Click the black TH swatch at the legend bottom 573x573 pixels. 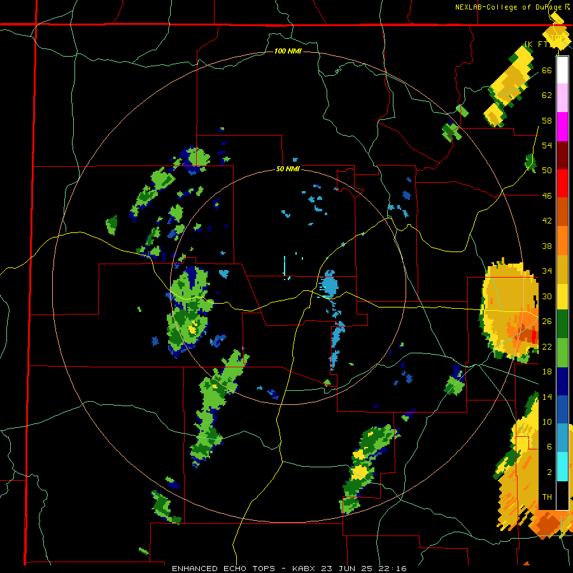pos(562,495)
